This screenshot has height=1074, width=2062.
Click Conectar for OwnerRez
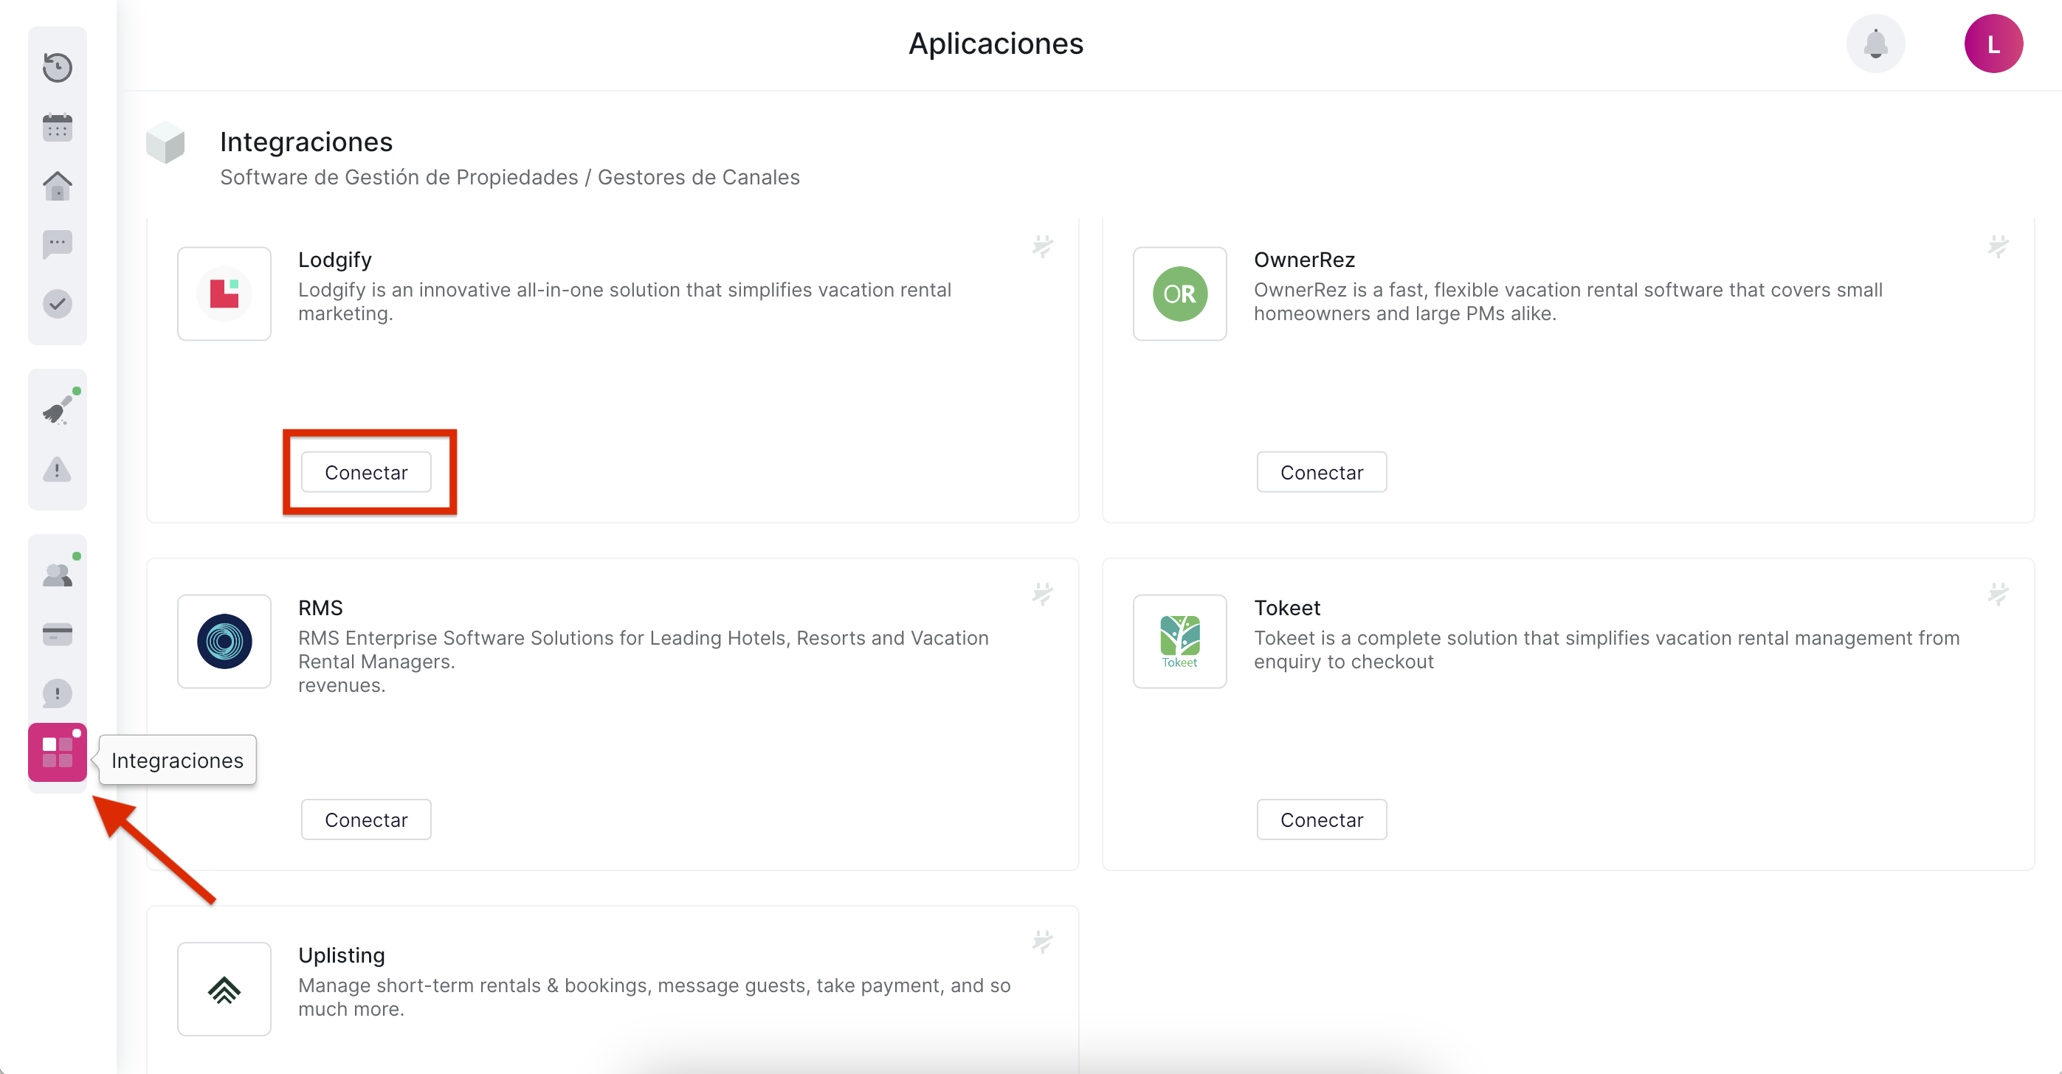tap(1321, 472)
